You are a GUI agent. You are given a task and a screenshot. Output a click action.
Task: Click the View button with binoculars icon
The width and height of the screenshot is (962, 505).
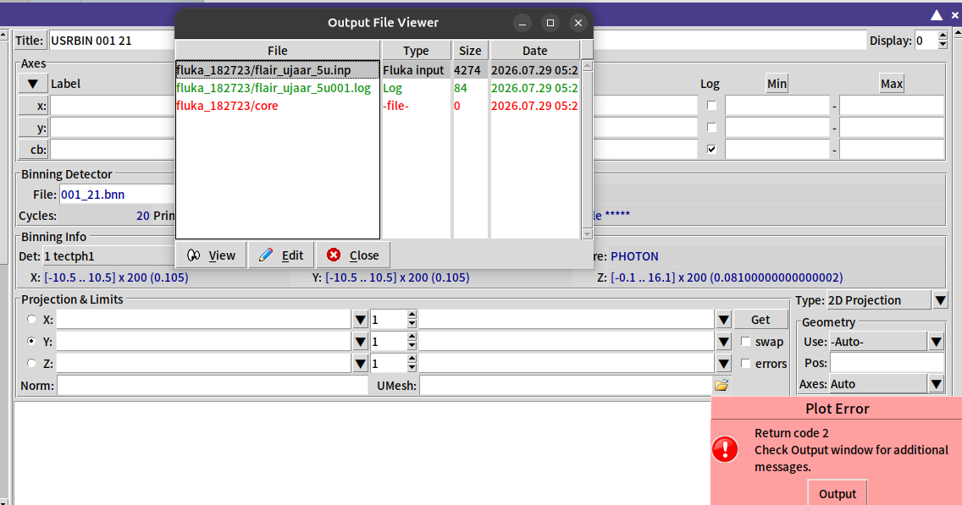[x=211, y=255]
